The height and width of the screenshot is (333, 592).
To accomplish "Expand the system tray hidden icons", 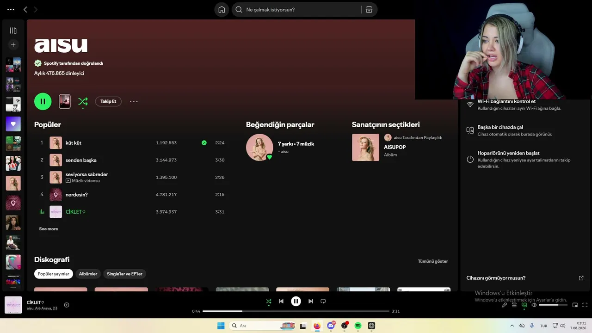I will tap(512, 326).
